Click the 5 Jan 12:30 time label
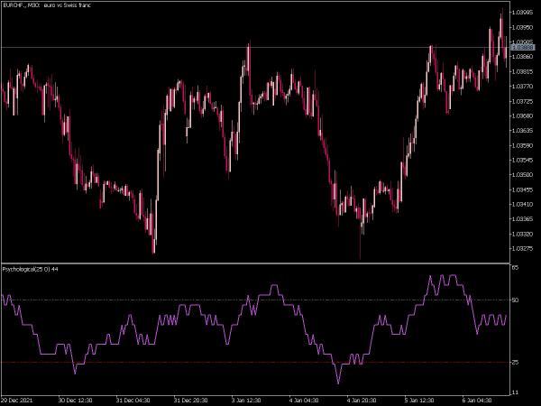 [x=418, y=400]
